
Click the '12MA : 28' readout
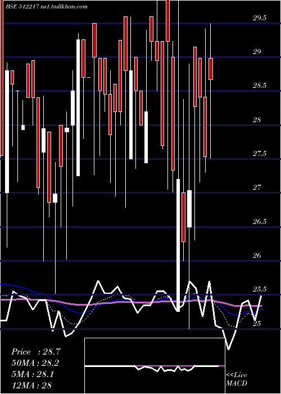(31, 385)
